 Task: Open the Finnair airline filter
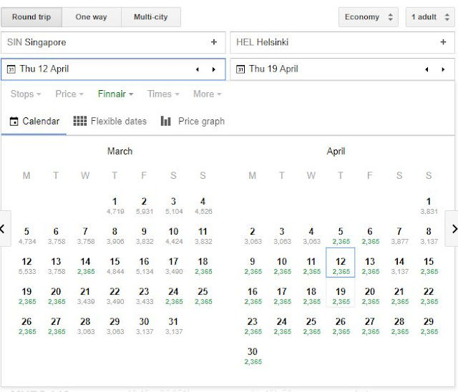click(x=115, y=94)
